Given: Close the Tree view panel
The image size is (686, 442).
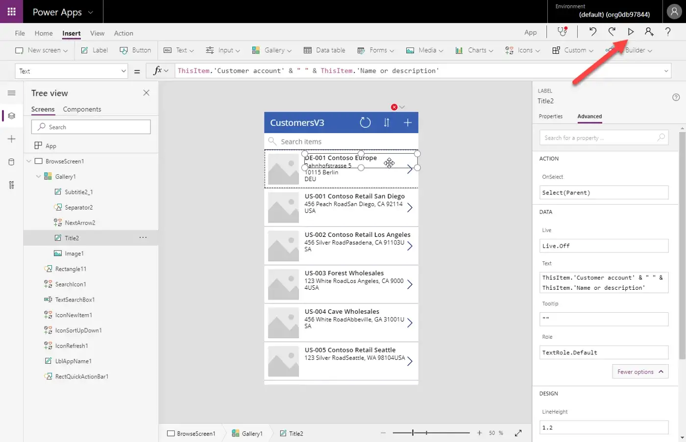Looking at the screenshot, I should pyautogui.click(x=146, y=93).
